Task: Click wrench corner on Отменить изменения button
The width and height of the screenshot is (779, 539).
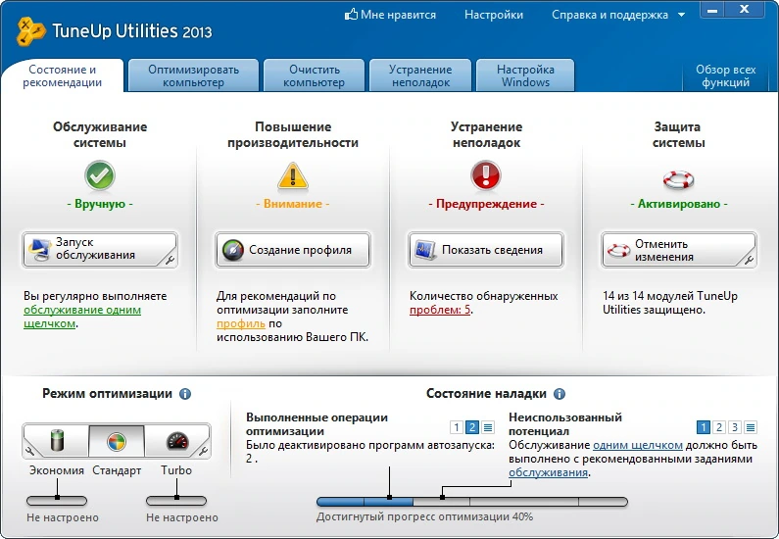Action: coord(750,260)
